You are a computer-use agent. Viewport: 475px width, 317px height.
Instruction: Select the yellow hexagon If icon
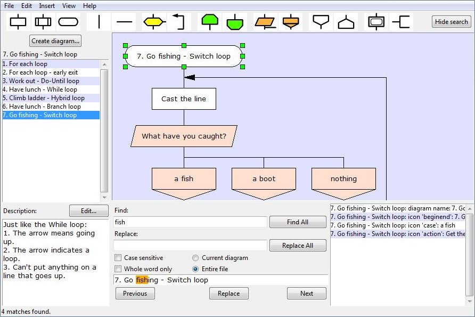pyautogui.click(x=153, y=22)
